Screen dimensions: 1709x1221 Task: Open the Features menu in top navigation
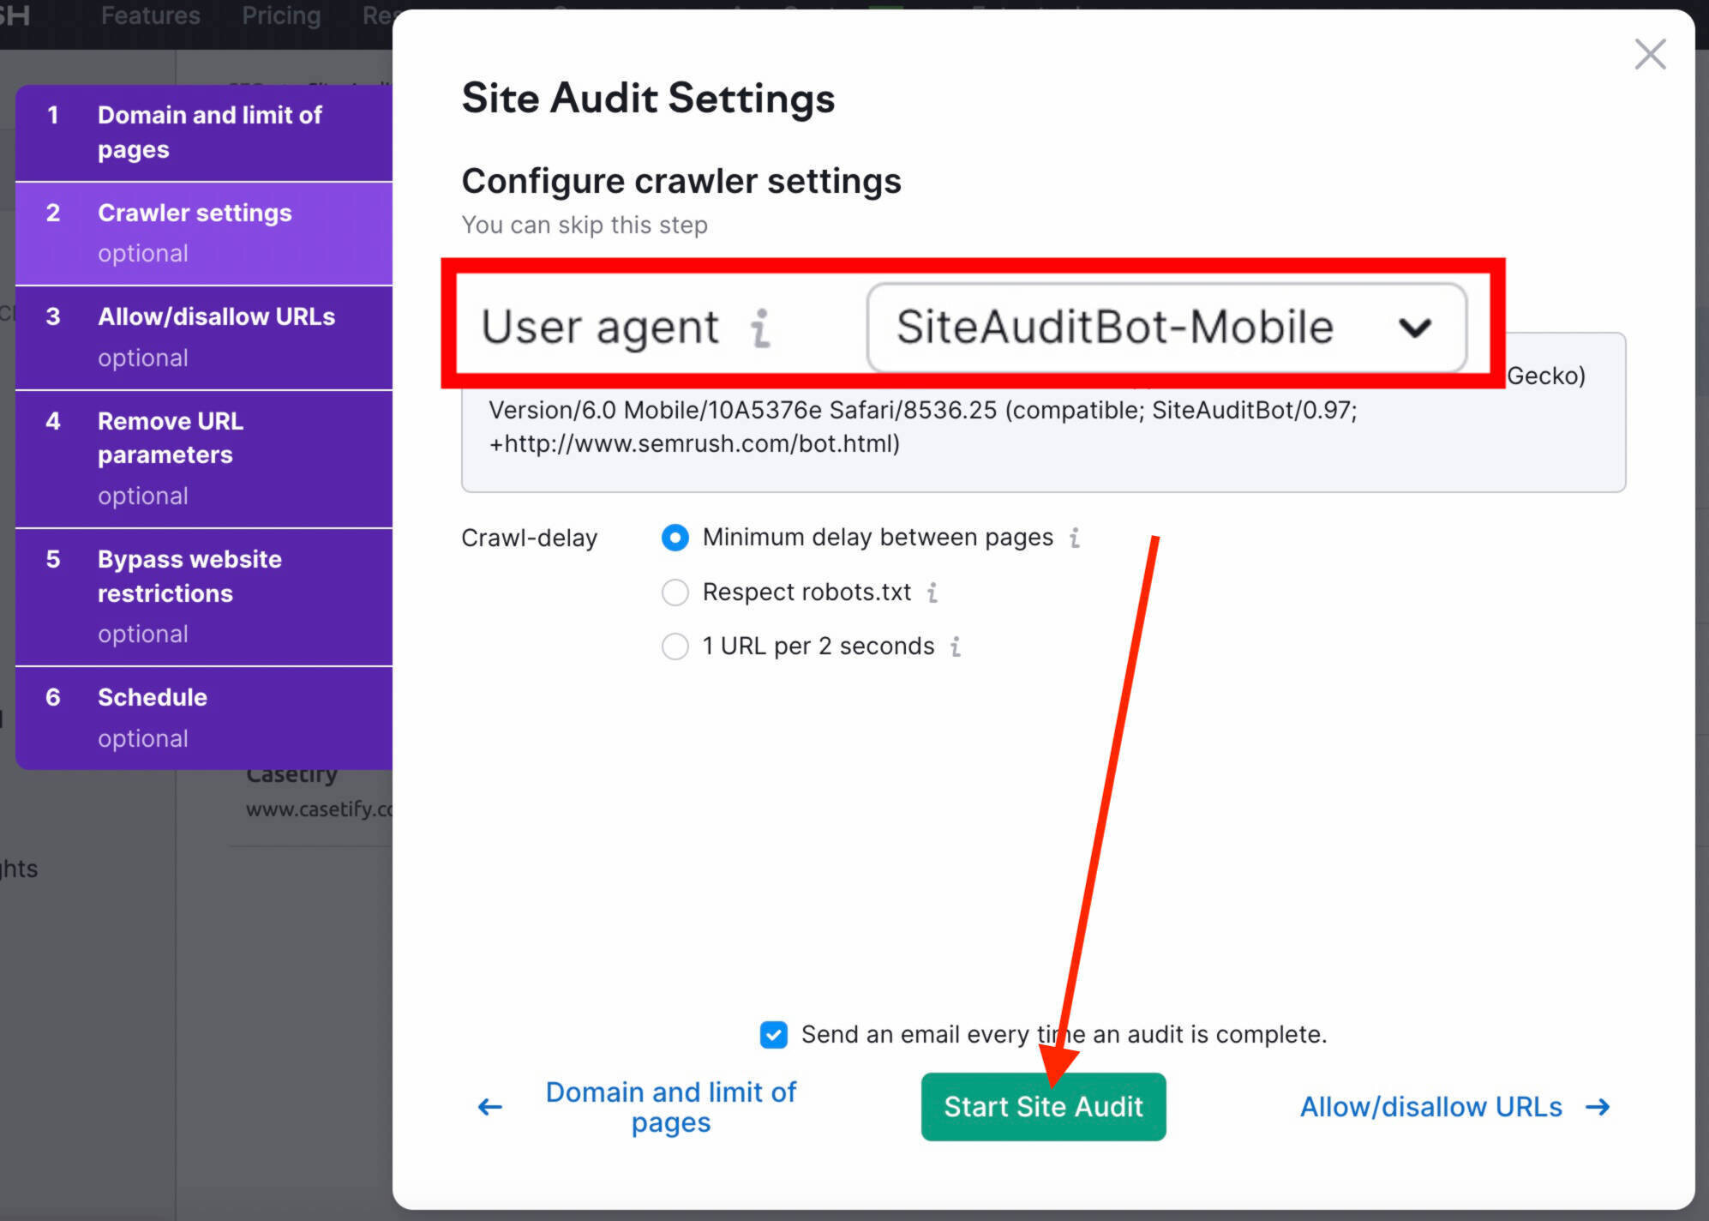[150, 15]
